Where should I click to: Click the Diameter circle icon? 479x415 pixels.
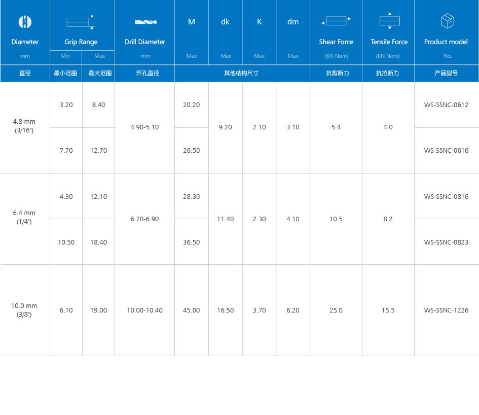(25, 22)
